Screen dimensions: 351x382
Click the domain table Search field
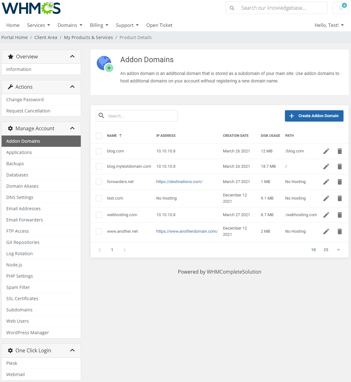(137, 116)
